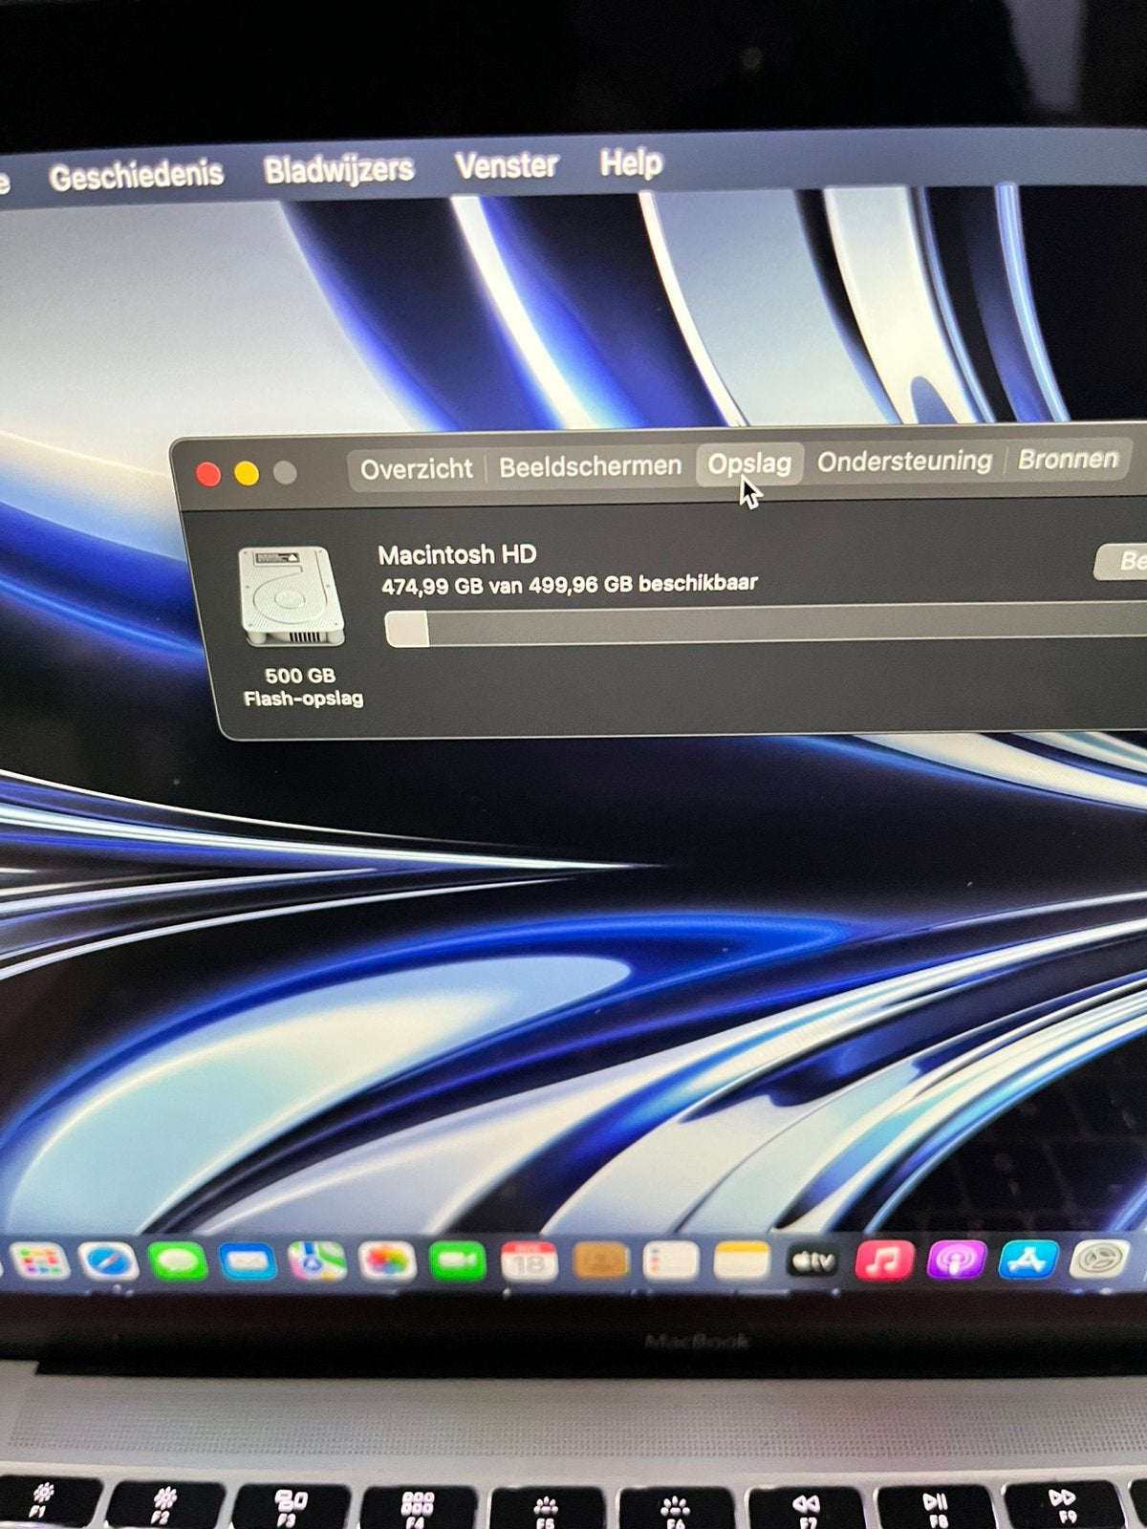Launch Podcasts from the Dock
The height and width of the screenshot is (1529, 1147).
click(956, 1260)
